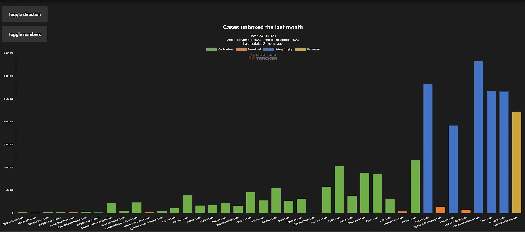Click the '1 000 000' y-axis label
The height and width of the screenshot is (232, 525).
tap(9, 167)
